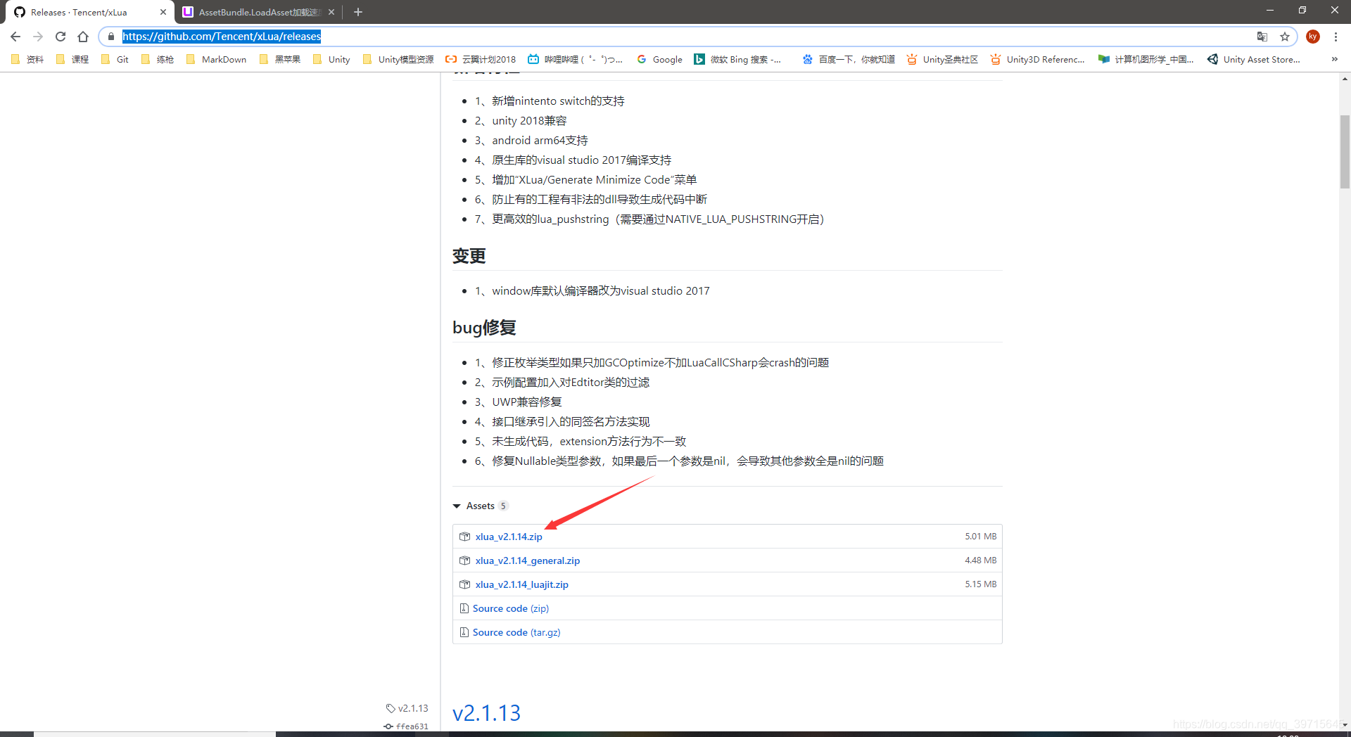Click the file icon beside Source code (zip)

pos(464,608)
